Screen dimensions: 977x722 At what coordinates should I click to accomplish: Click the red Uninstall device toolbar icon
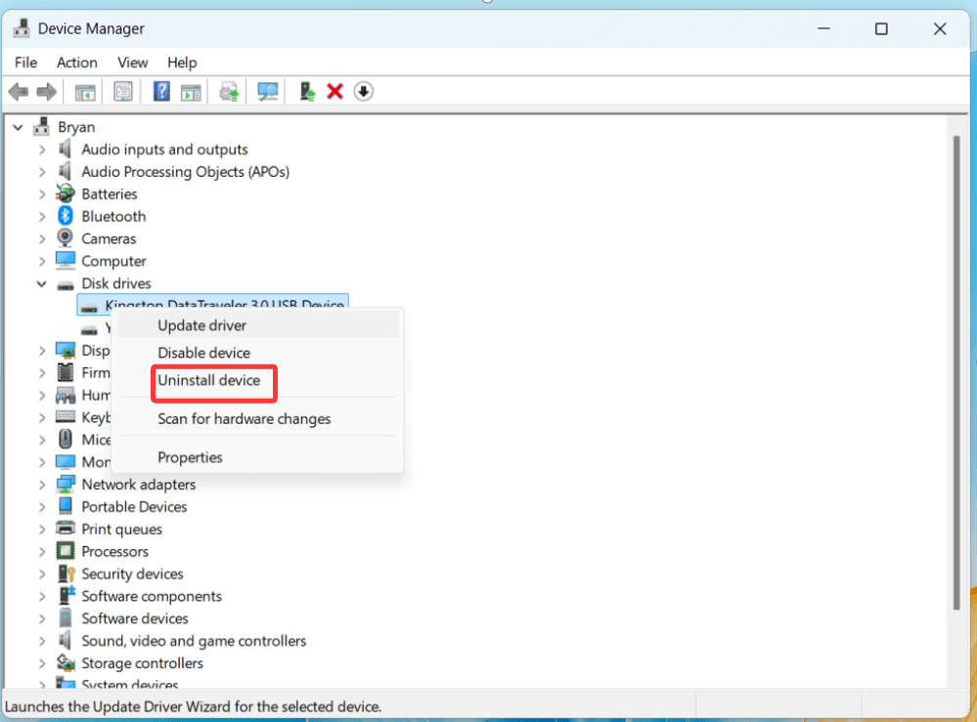(334, 91)
